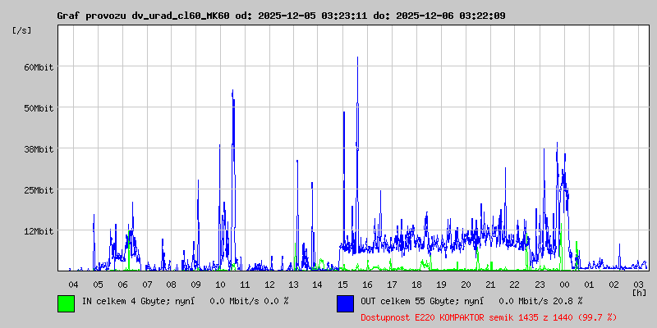The height and width of the screenshot is (328, 657).
Task: Select hour marker 00 on the time axis
Action: click(x=564, y=284)
